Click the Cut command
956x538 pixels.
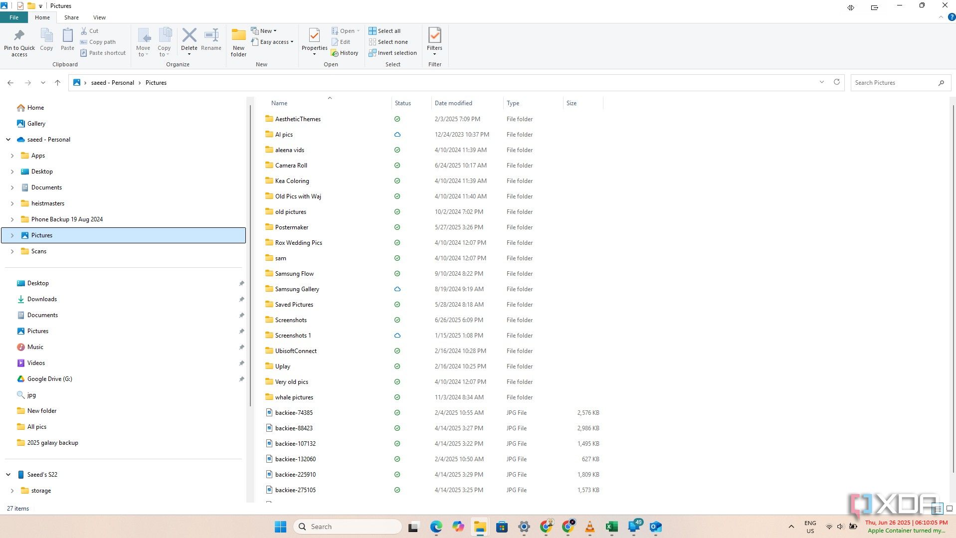pos(89,31)
